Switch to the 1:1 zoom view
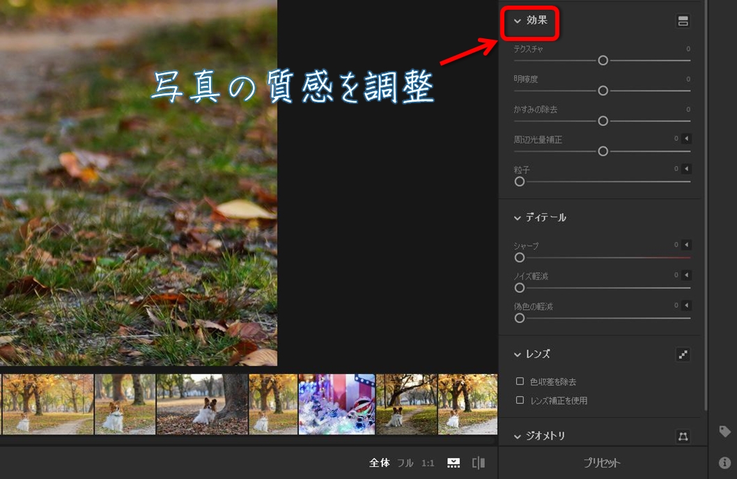Viewport: 737px width, 479px height. click(428, 463)
